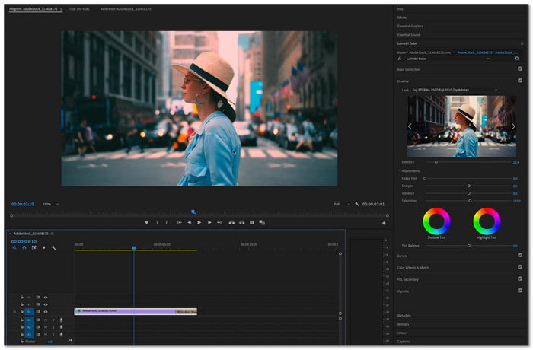Click the Shadow Tint color wheel

tap(436, 221)
